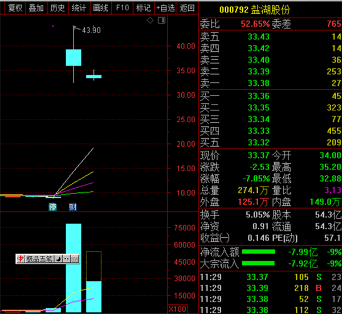This screenshot has width=342, height=314.
Task: Click the 标记 mark button
Action: click(144, 8)
